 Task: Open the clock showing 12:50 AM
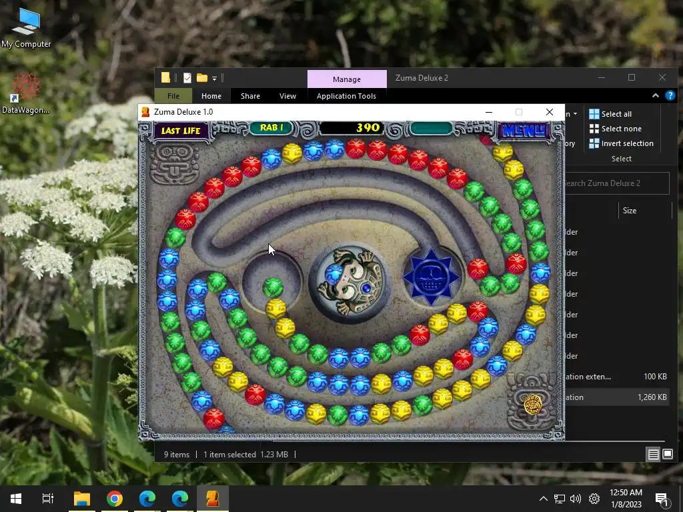(626, 499)
